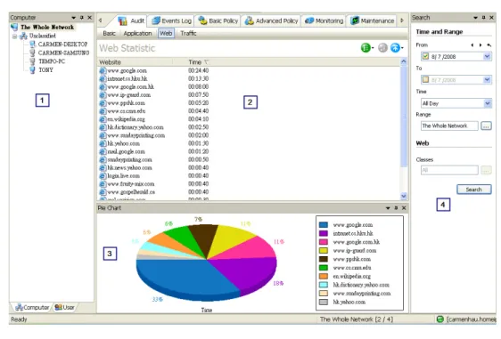Open the Maintenance tab
The height and width of the screenshot is (339, 501).
[x=373, y=20]
